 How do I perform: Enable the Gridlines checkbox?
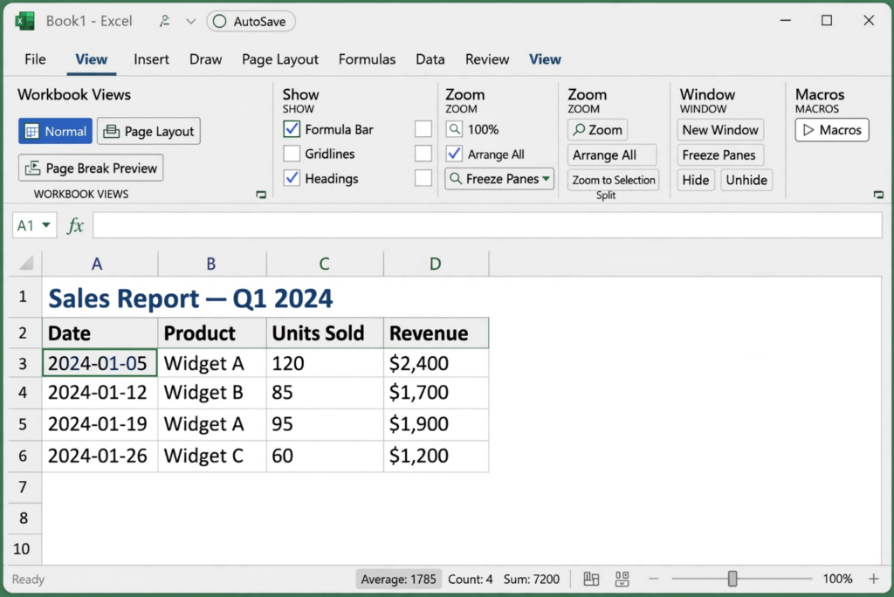click(292, 154)
